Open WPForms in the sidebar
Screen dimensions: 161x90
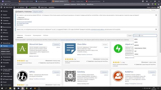pyautogui.click(x=6, y=33)
